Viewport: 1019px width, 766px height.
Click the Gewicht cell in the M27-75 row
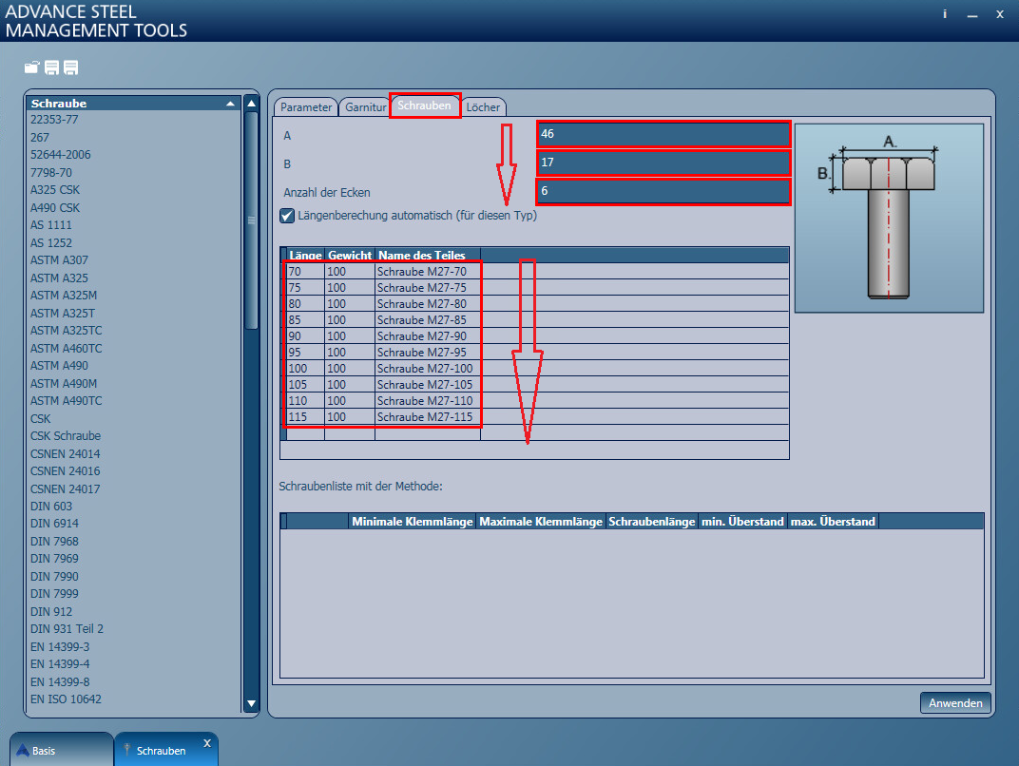tap(350, 288)
